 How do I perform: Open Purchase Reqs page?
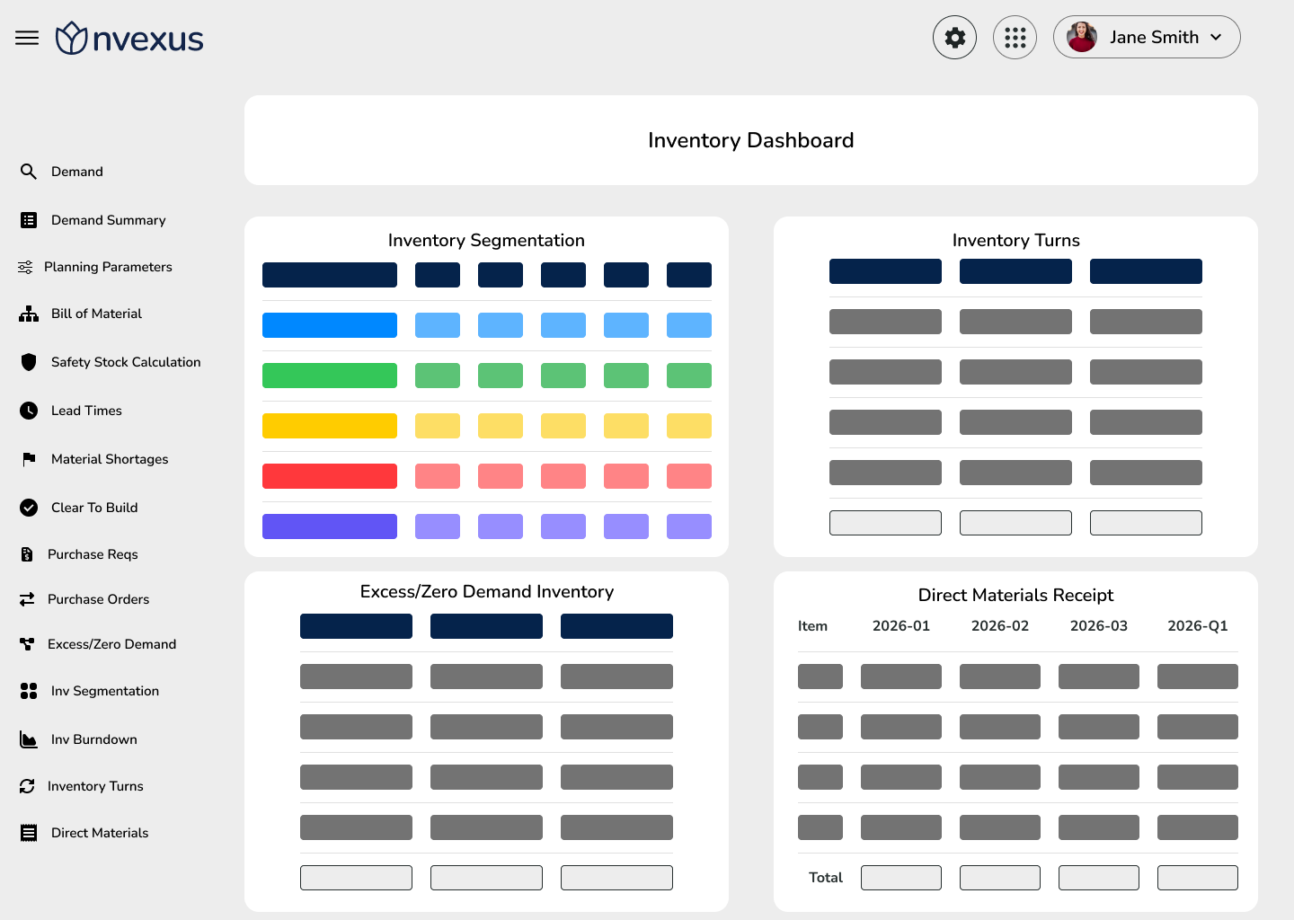click(93, 554)
